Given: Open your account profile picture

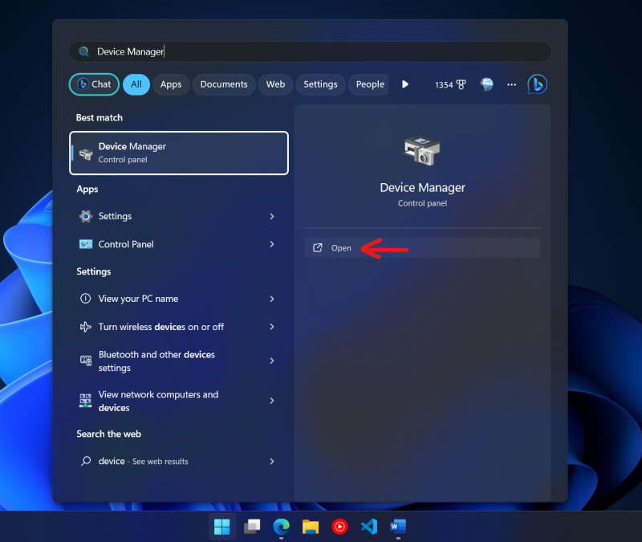Looking at the screenshot, I should pyautogui.click(x=486, y=84).
